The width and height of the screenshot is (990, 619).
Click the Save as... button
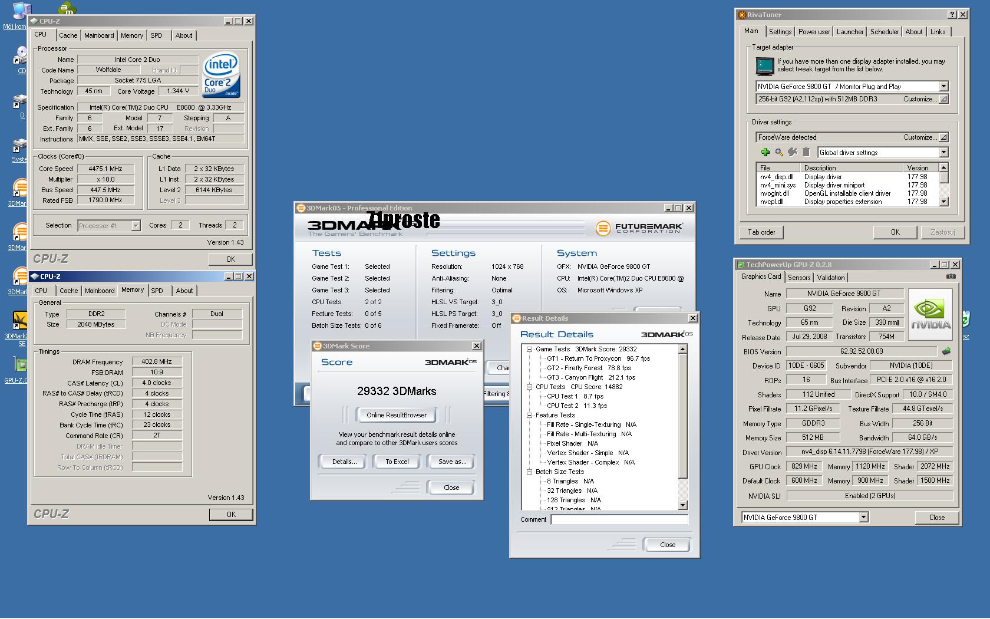(x=452, y=462)
